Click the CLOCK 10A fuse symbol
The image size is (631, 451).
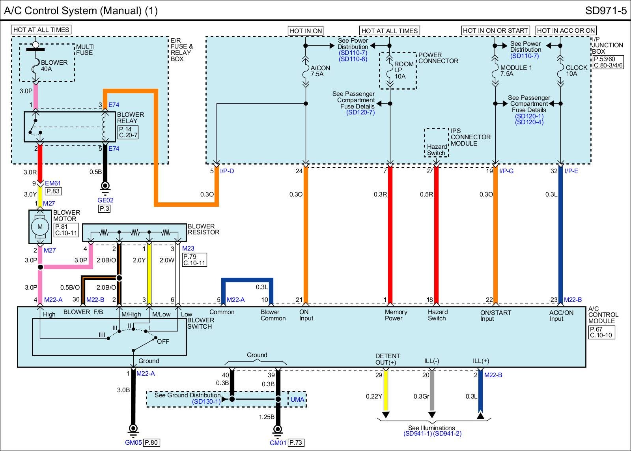click(560, 71)
